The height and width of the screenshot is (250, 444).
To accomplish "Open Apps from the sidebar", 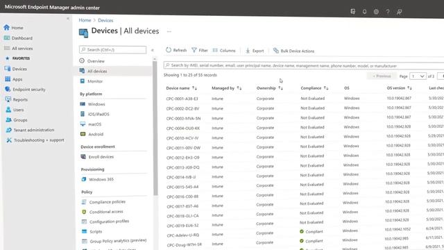I will pos(14,79).
